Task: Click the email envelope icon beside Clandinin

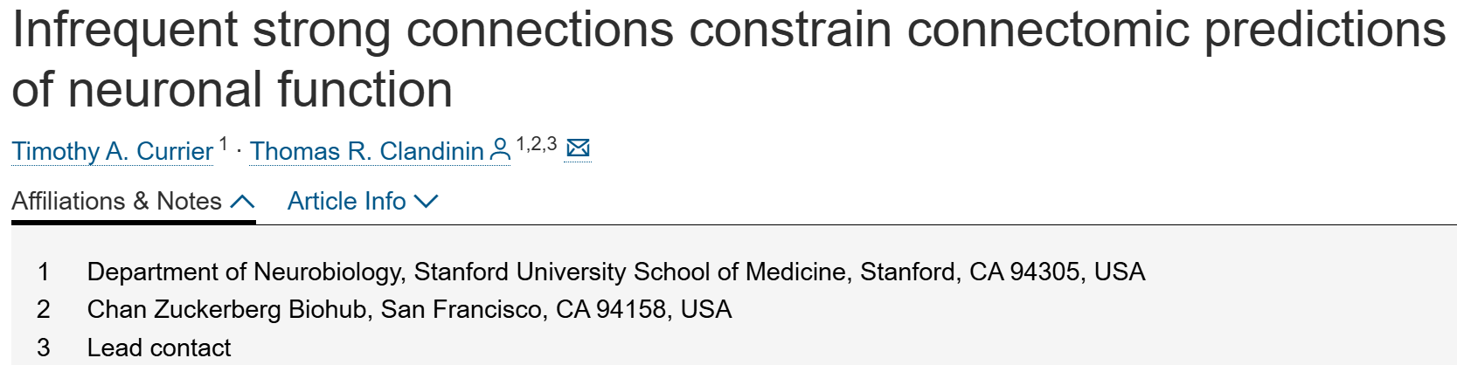Action: pos(578,148)
